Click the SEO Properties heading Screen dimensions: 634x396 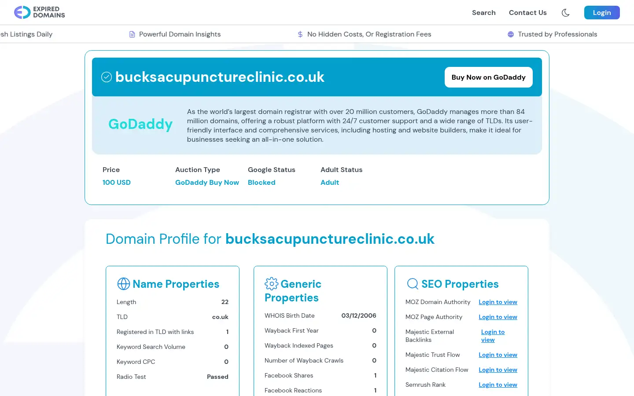pyautogui.click(x=460, y=284)
